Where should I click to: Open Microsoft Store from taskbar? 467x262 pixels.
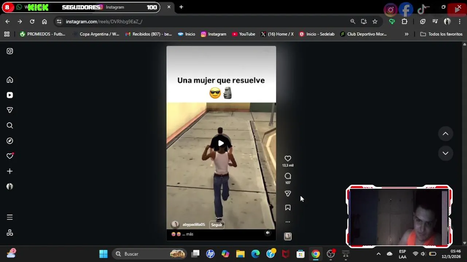pyautogui.click(x=300, y=254)
